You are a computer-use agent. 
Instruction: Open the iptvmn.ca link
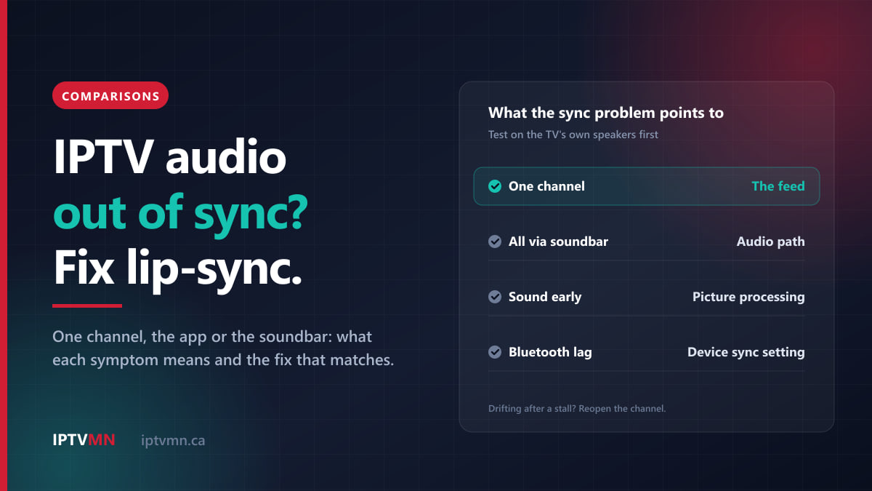point(173,440)
